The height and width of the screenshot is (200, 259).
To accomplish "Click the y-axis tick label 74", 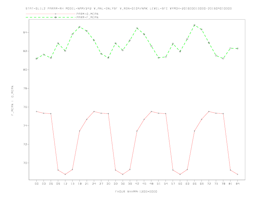I will pyautogui.click(x=25, y=126).
